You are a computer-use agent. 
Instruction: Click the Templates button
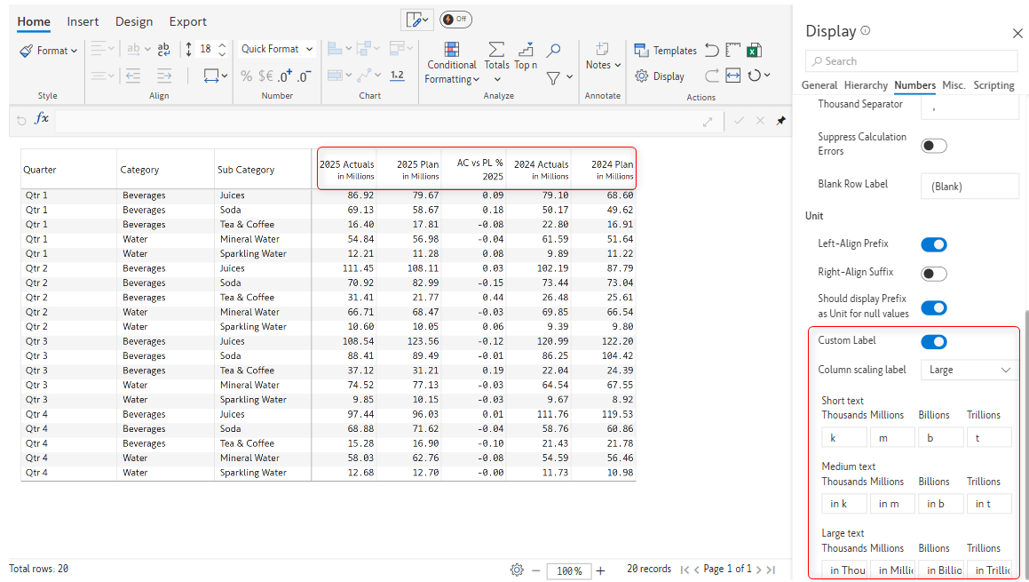click(x=665, y=51)
